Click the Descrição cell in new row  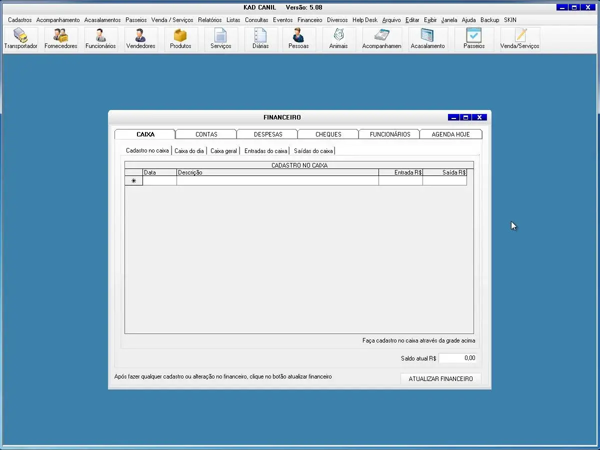(277, 181)
